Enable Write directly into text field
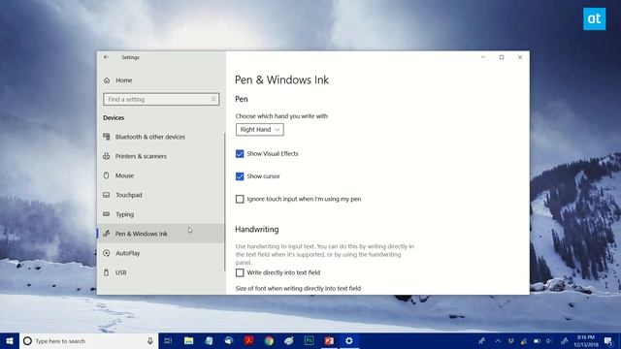The height and width of the screenshot is (349, 621). point(240,272)
